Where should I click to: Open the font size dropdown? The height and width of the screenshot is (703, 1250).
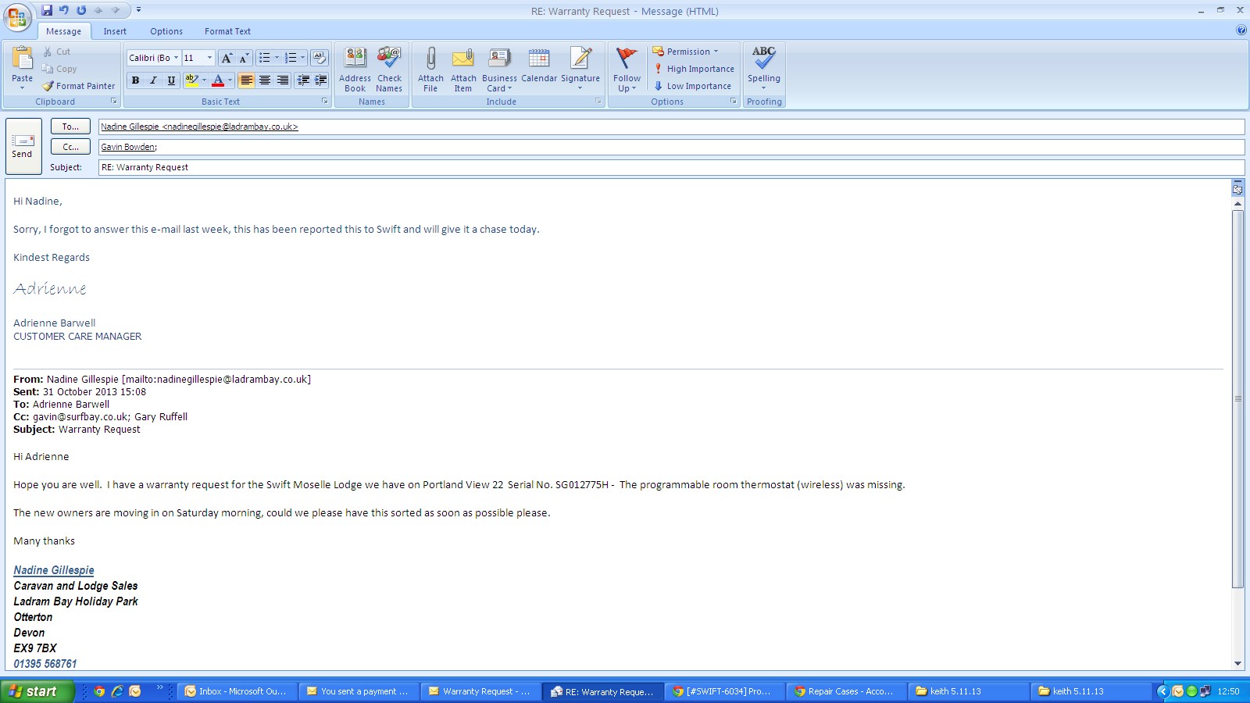209,58
